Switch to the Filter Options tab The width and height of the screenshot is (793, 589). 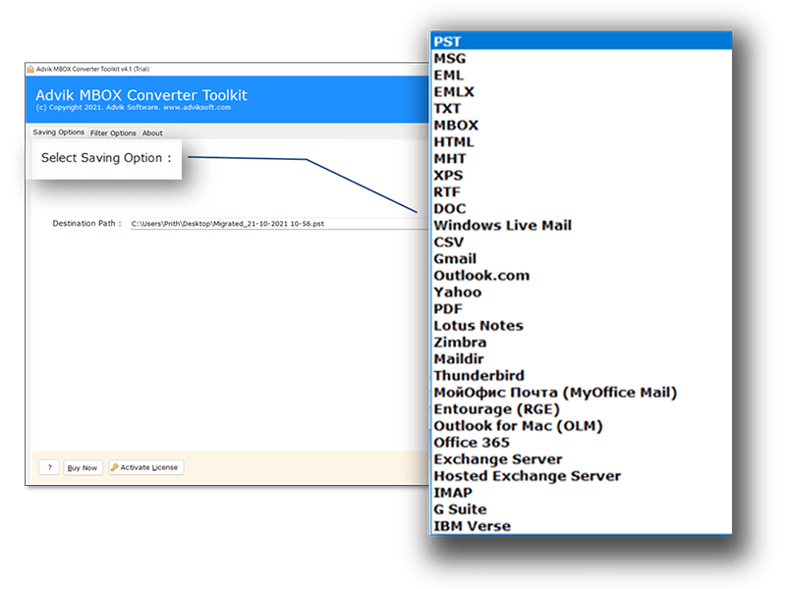pos(113,134)
